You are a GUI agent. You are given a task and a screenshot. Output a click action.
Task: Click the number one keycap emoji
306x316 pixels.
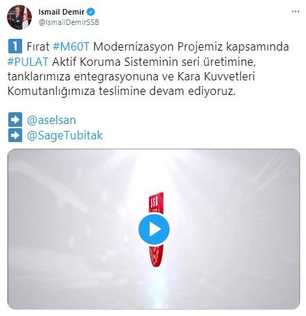pos(15,46)
